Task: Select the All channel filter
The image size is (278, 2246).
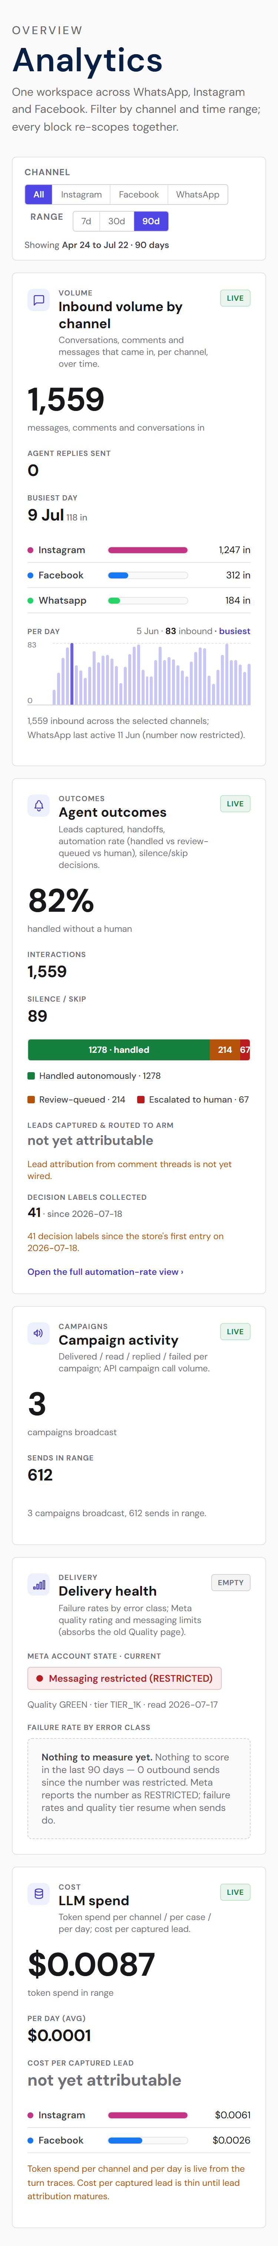Action: coord(38,195)
